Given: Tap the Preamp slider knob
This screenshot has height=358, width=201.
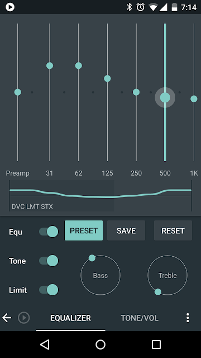Looking at the screenshot, I should click(x=17, y=92).
